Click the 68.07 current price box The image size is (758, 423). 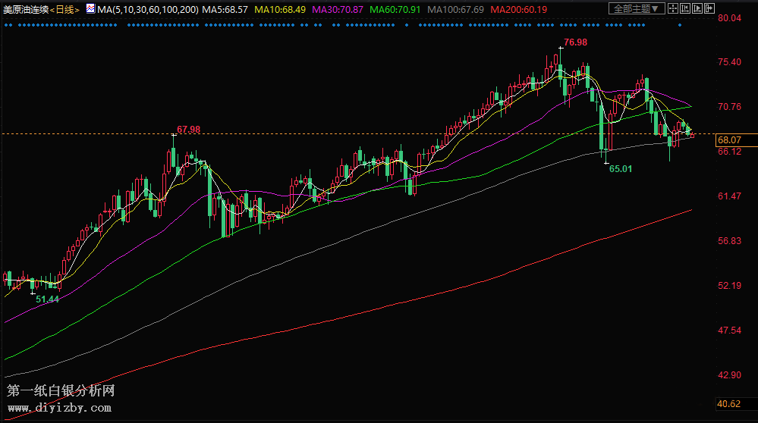pos(728,140)
